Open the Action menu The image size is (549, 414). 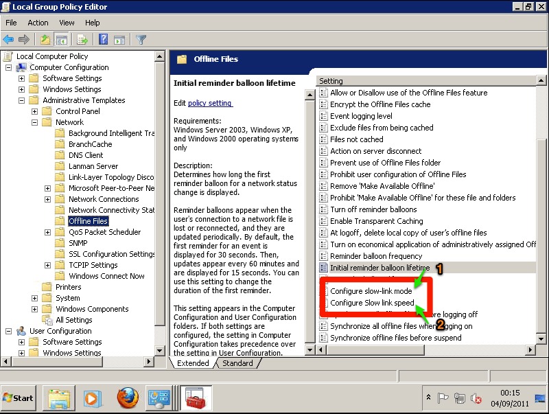(38, 23)
